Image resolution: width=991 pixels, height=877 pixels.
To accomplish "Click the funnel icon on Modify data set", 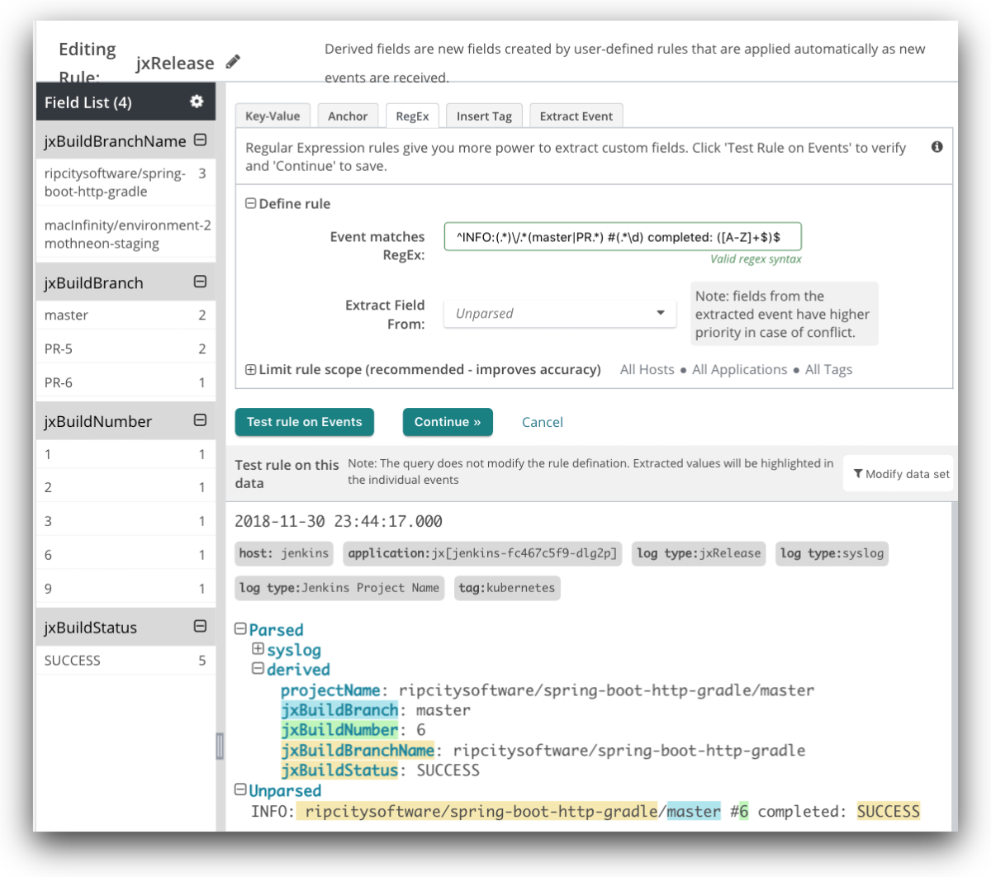I will coord(861,472).
